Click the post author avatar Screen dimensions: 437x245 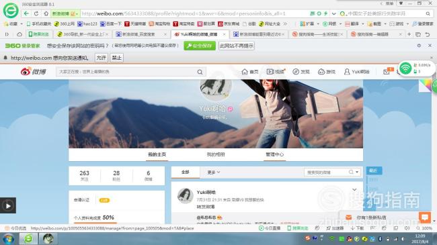point(186,196)
